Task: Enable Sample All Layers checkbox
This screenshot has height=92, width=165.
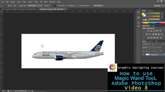Action: click(78, 6)
